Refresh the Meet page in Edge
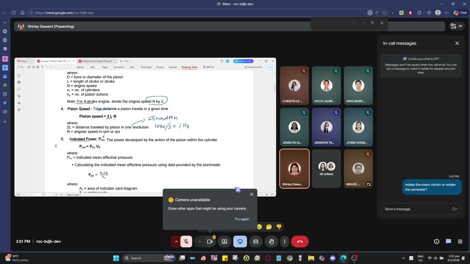The height and width of the screenshot is (264, 470). (x=14, y=13)
